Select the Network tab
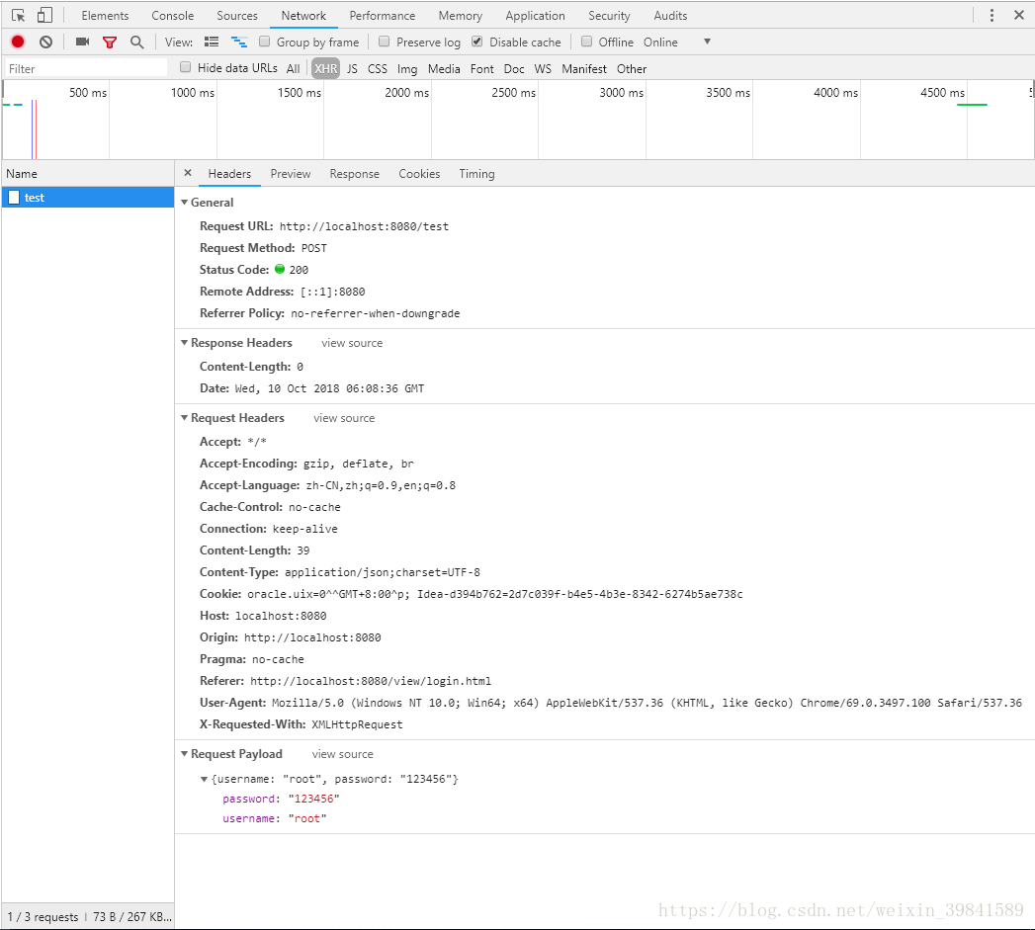The image size is (1035, 930). pos(303,15)
